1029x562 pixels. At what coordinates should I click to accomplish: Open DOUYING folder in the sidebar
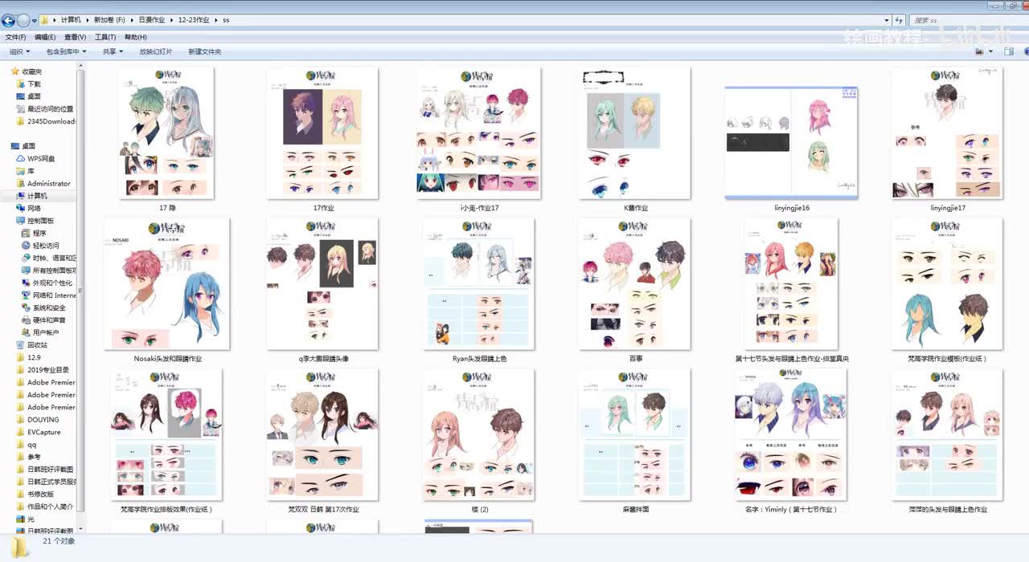(x=37, y=419)
